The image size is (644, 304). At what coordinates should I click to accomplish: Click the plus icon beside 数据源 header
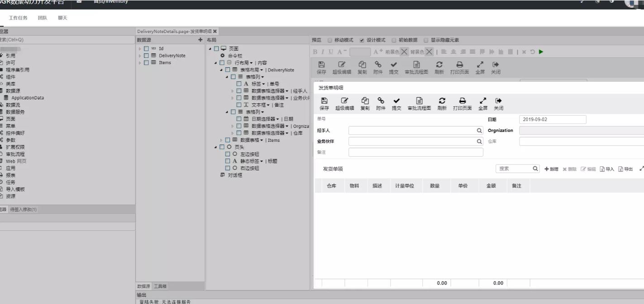click(x=200, y=40)
